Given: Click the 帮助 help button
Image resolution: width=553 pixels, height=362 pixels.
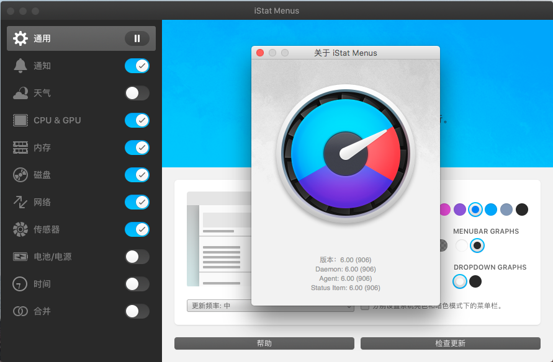Looking at the screenshot, I should pos(264,343).
